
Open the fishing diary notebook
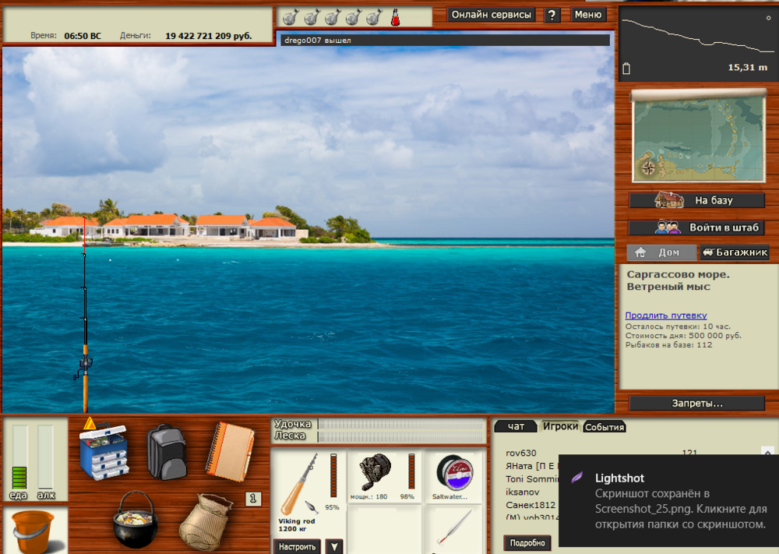230,452
